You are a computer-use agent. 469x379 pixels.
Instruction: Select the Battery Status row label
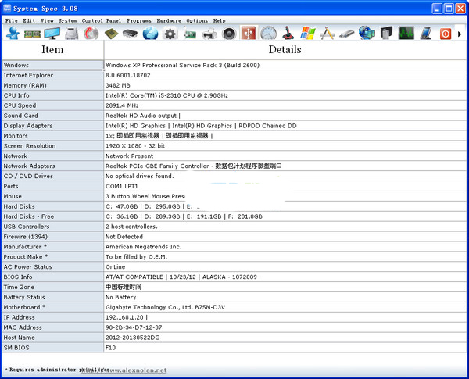(x=53, y=297)
